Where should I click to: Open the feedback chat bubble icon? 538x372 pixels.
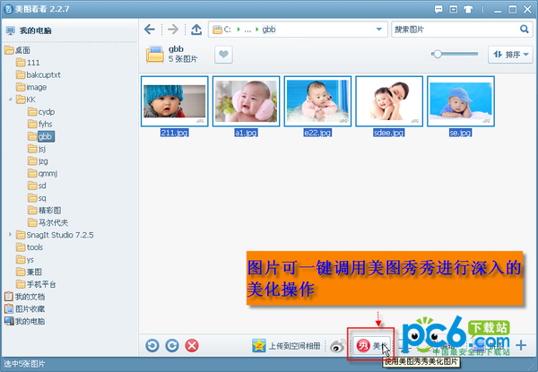(440, 7)
